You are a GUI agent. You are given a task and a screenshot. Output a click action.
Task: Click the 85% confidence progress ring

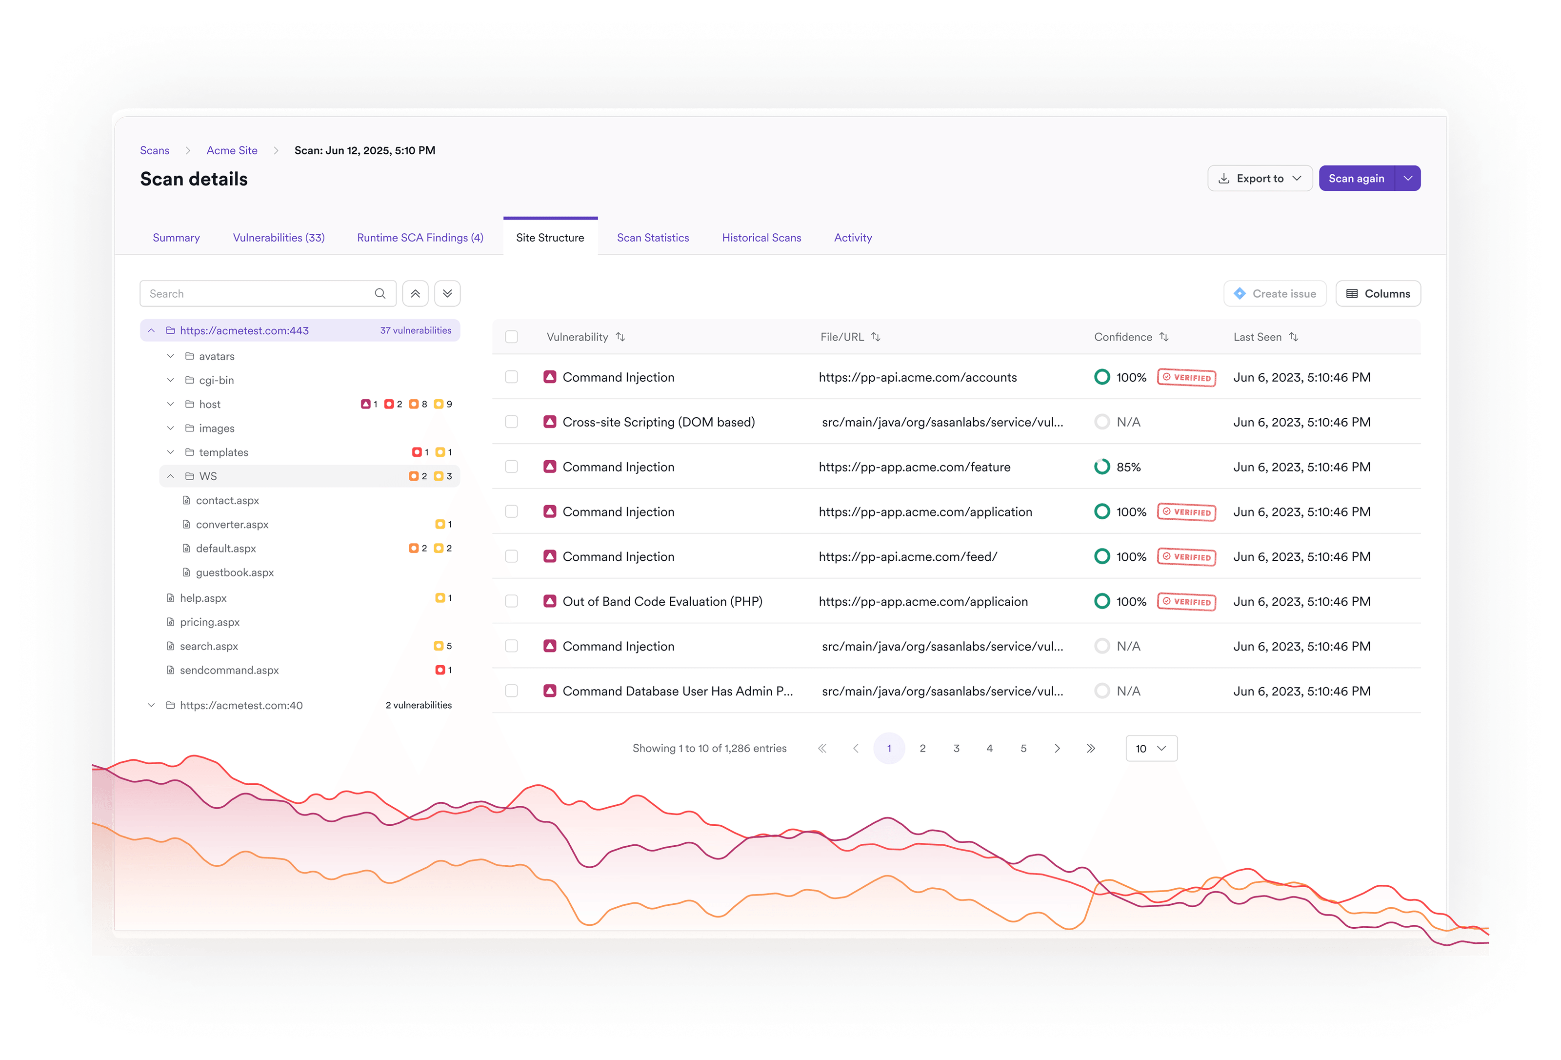tap(1101, 467)
